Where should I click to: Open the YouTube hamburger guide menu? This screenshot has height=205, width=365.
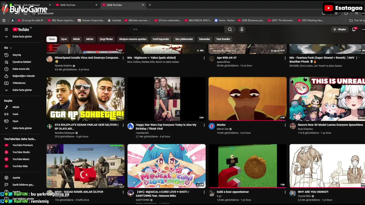[6, 29]
